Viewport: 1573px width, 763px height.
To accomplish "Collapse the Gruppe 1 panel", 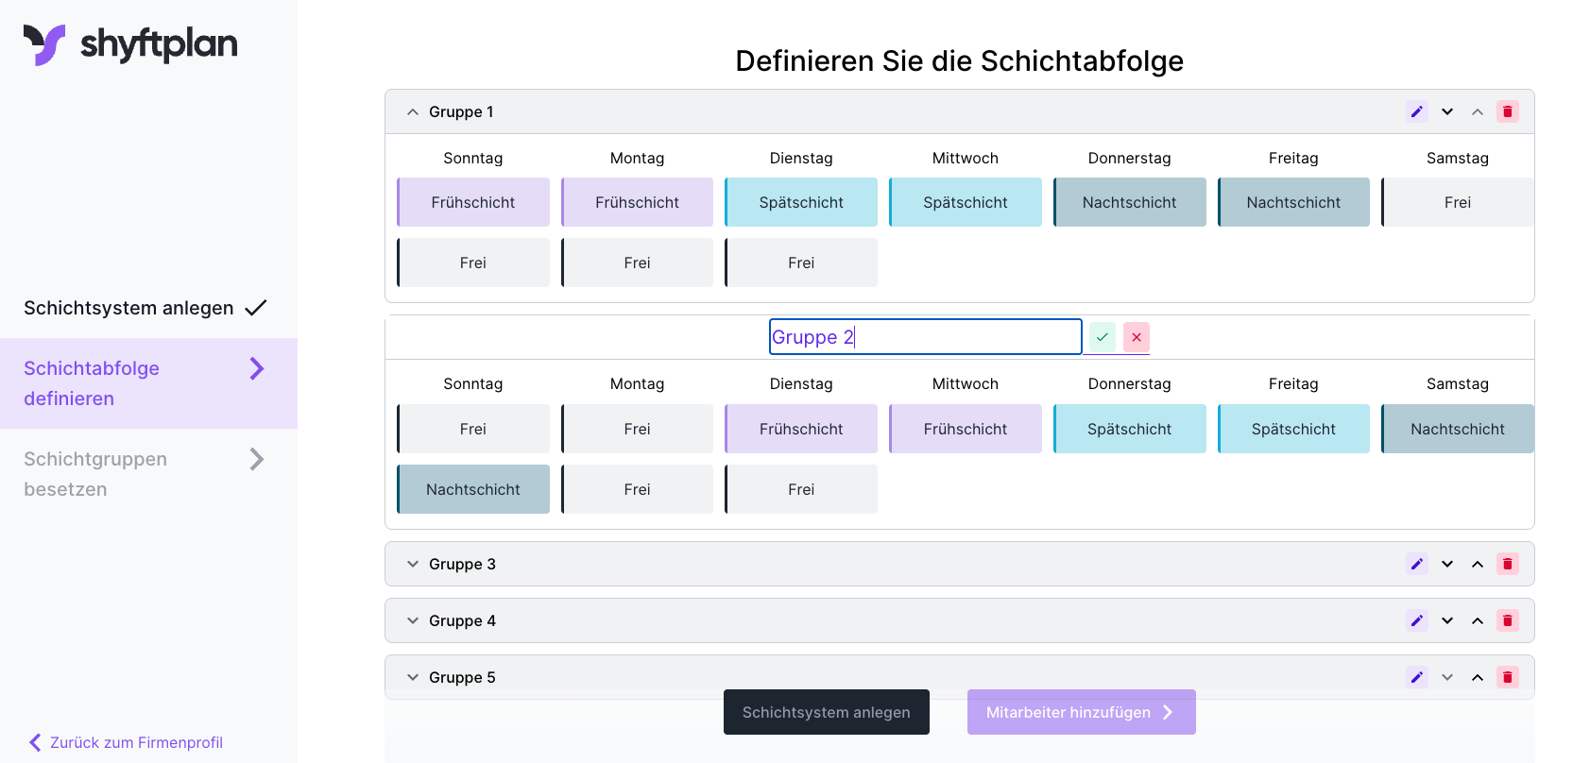I will click(x=413, y=111).
